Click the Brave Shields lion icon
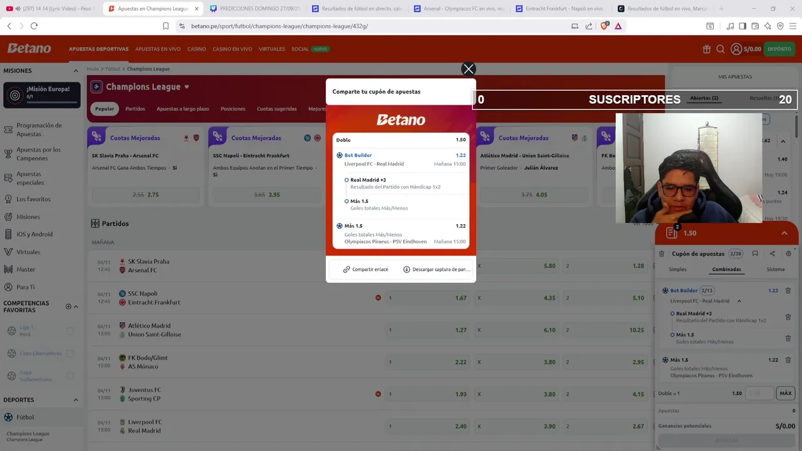Screen dimensions: 802x451 [x=604, y=26]
